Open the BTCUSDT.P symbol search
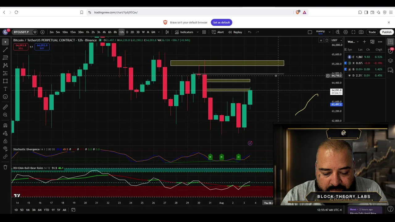The height and width of the screenshot is (222, 395). coord(21,32)
